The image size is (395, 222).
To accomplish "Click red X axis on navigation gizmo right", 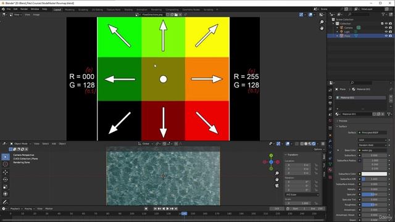I will click(278, 162).
